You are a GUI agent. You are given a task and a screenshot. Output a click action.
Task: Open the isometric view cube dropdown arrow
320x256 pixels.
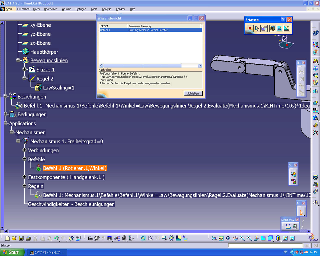click(x=273, y=241)
